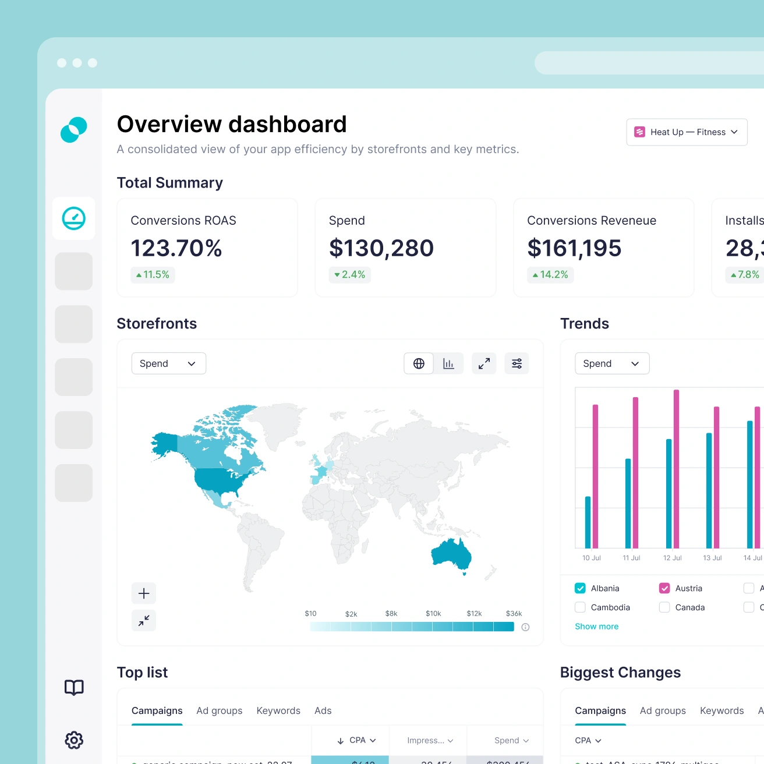Select Biggest Changes Keywords tab

coord(722,710)
